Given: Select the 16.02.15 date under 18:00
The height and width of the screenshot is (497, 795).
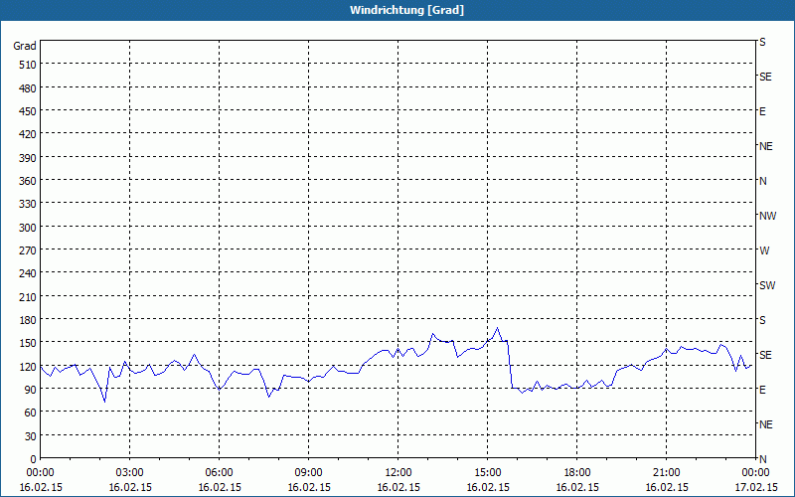Looking at the screenshot, I should (577, 487).
